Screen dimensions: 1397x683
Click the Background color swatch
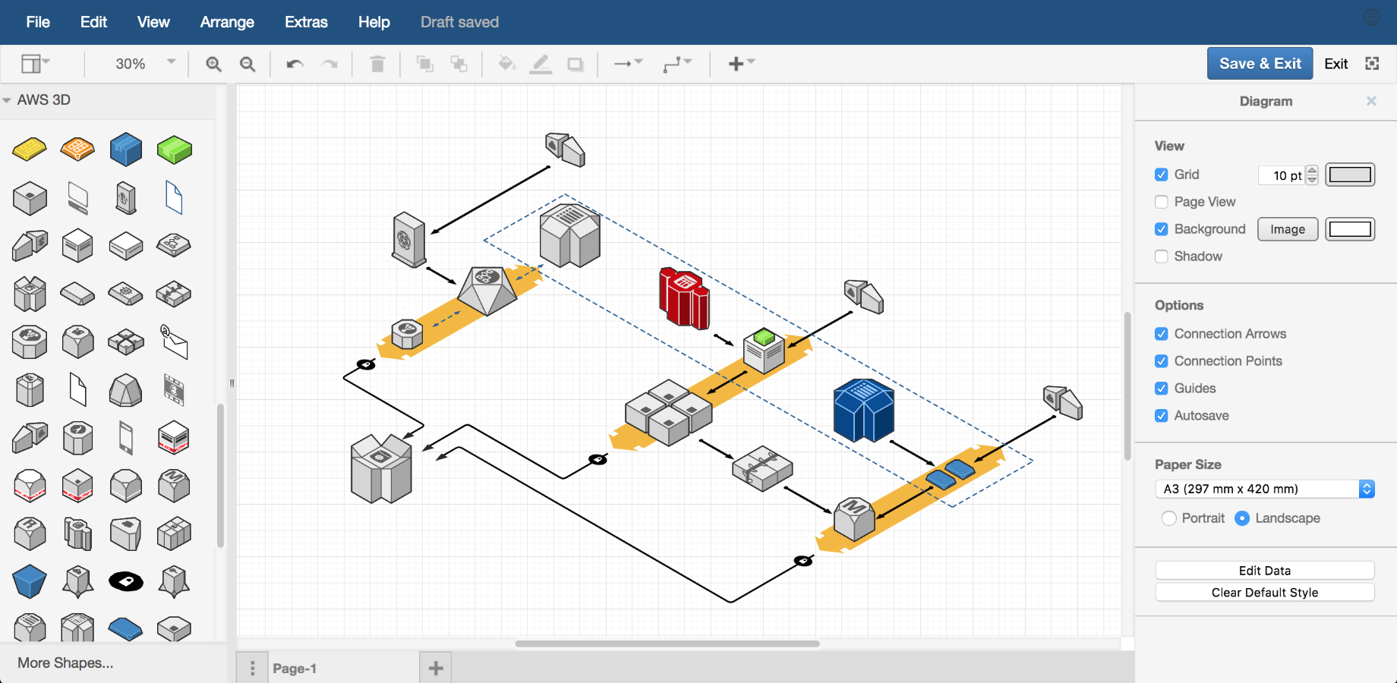[1350, 229]
